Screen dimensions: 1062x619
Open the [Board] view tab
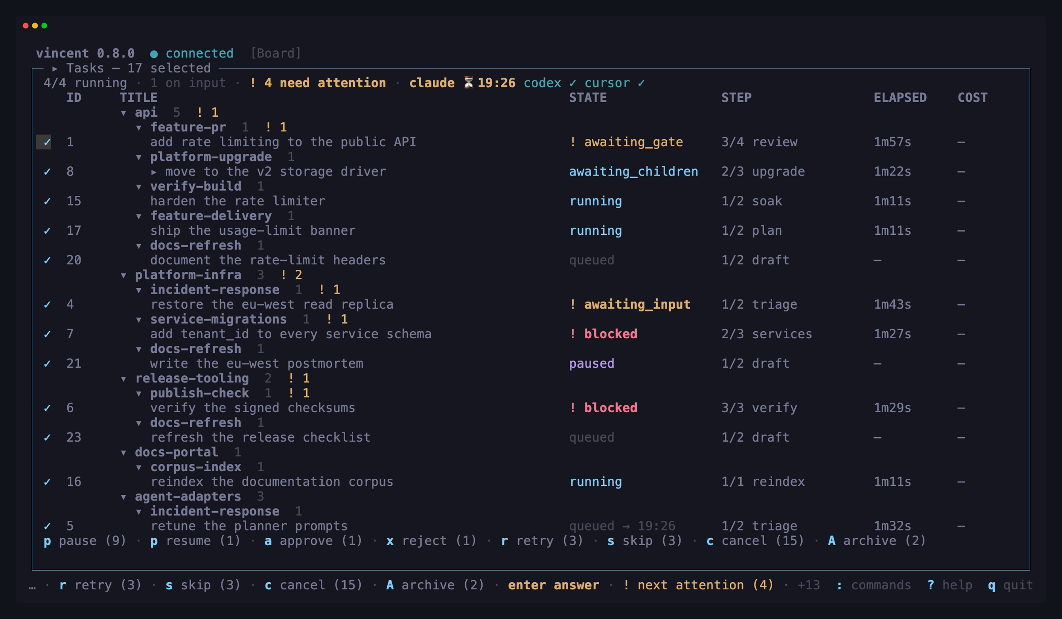(x=276, y=53)
